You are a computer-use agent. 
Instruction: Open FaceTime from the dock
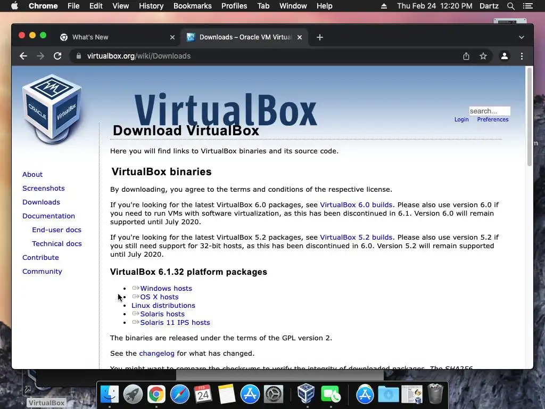[331, 394]
